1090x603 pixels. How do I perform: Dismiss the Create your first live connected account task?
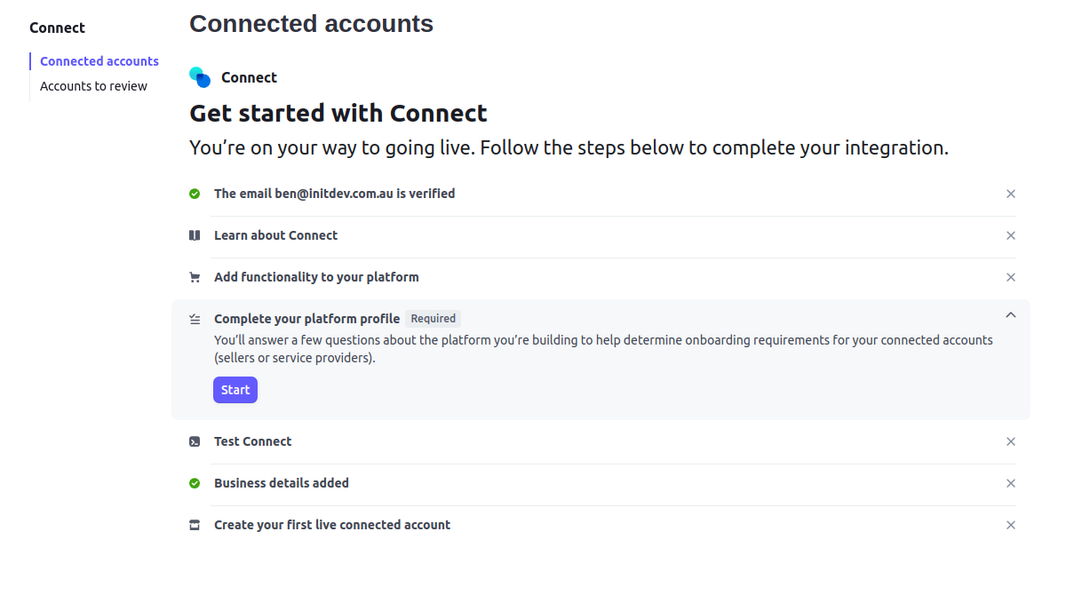(1010, 525)
